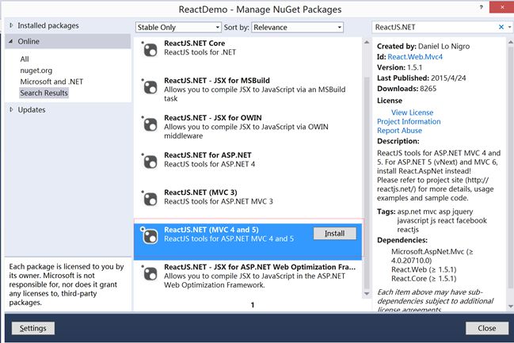Screen dimensions: 514x343
Task: Click the details pane scroll up arrow
Action: [510, 42]
